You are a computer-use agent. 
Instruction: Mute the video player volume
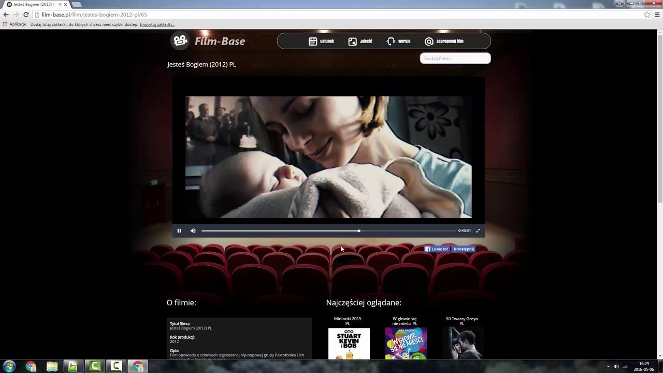tap(193, 231)
